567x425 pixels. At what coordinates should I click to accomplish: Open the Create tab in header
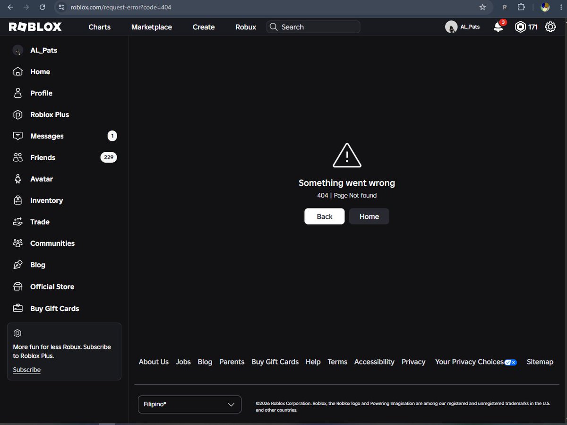[204, 27]
